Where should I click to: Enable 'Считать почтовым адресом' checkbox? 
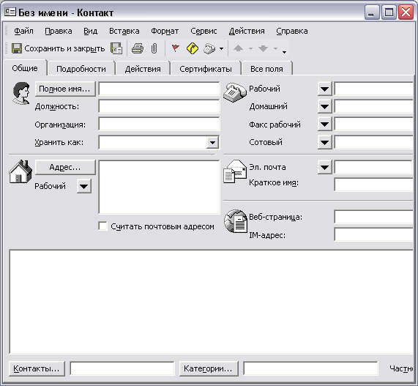click(x=102, y=226)
